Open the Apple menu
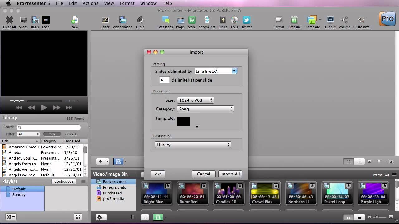The image size is (399, 224). (8, 3)
